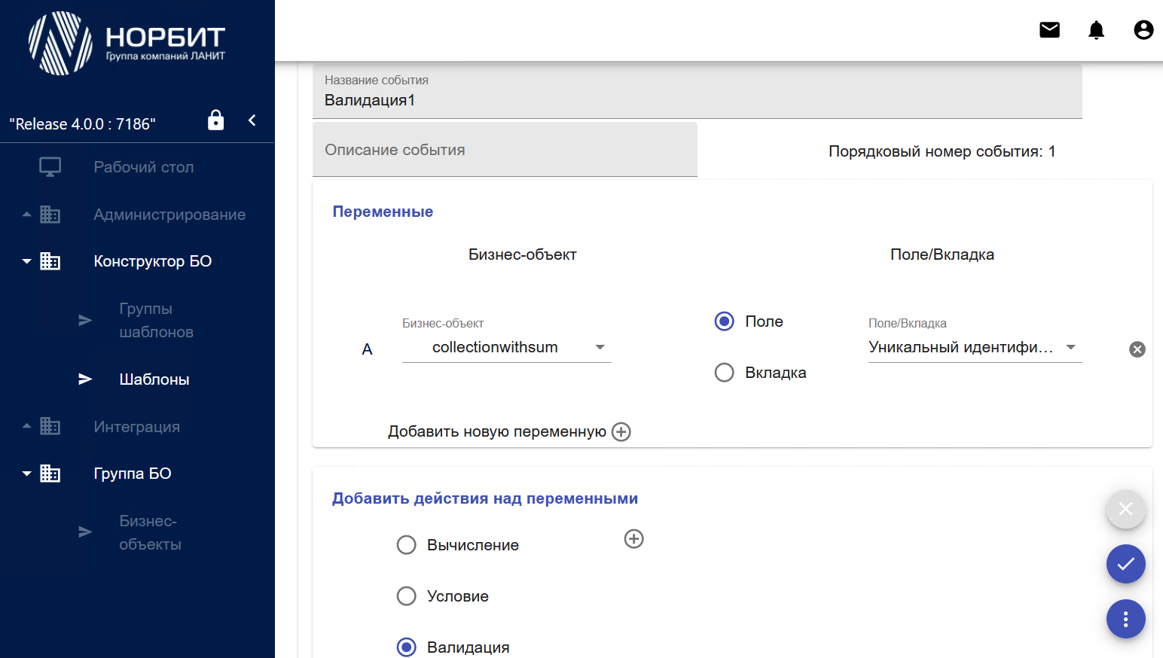Image resolution: width=1163 pixels, height=658 pixels.
Task: Collapse the Группа БО menu arrow
Action: tap(27, 474)
